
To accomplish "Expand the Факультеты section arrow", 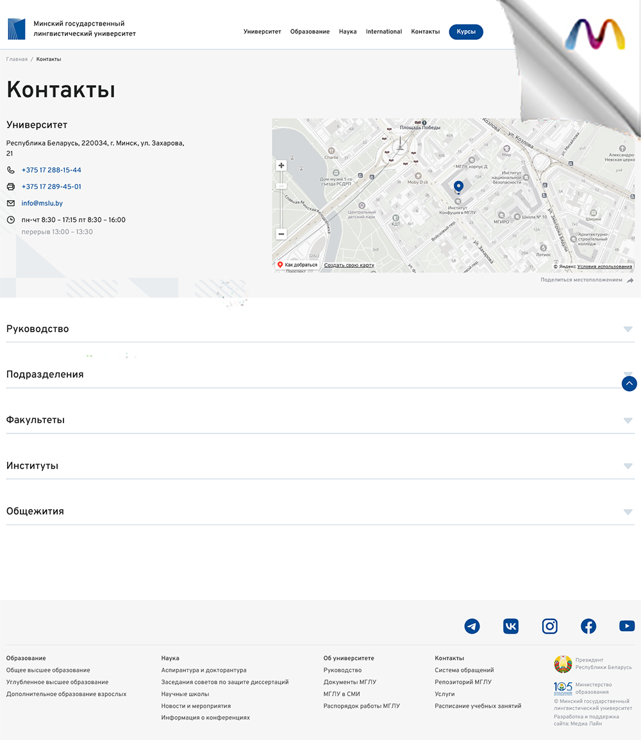I will coord(628,421).
